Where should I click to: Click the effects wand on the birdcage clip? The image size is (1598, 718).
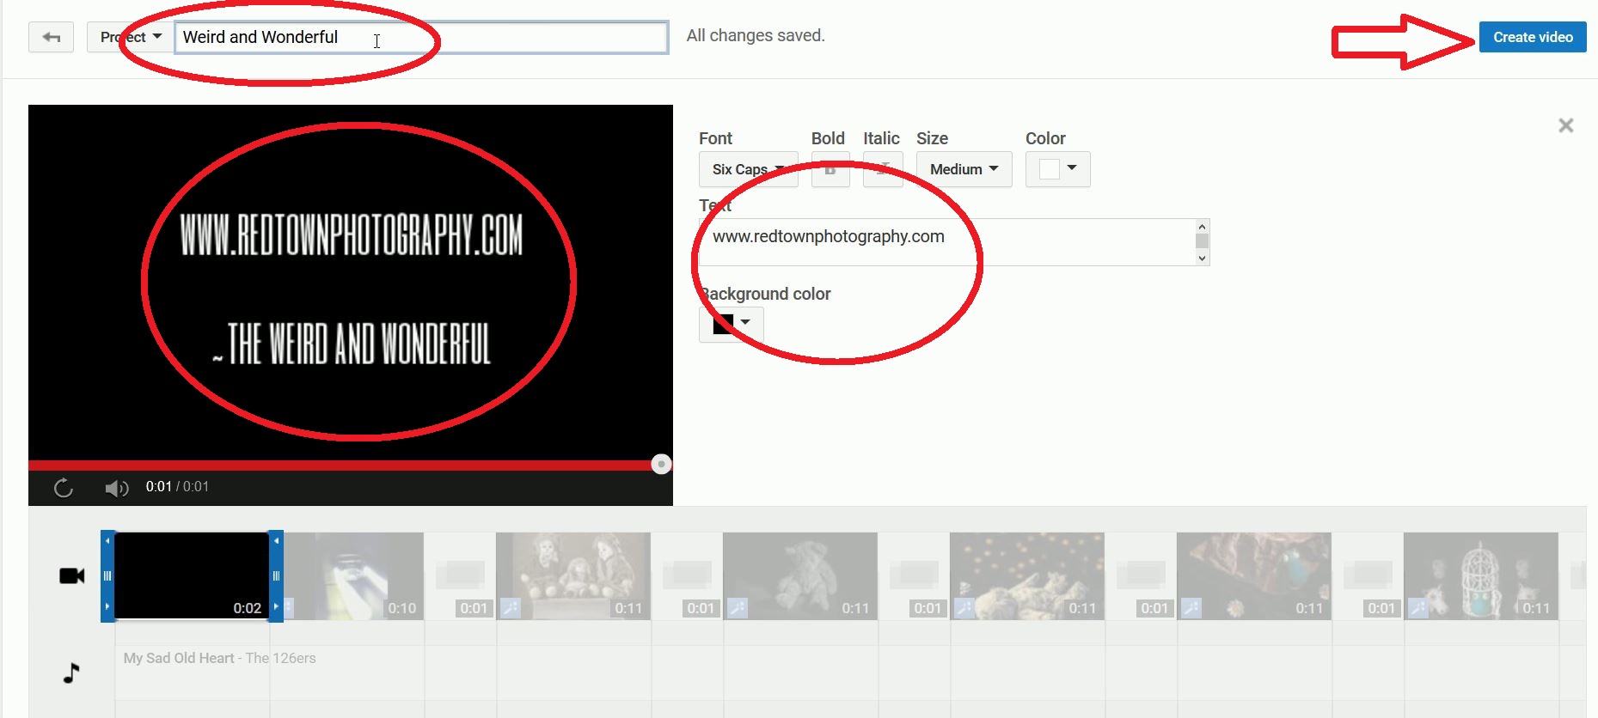tap(1418, 608)
